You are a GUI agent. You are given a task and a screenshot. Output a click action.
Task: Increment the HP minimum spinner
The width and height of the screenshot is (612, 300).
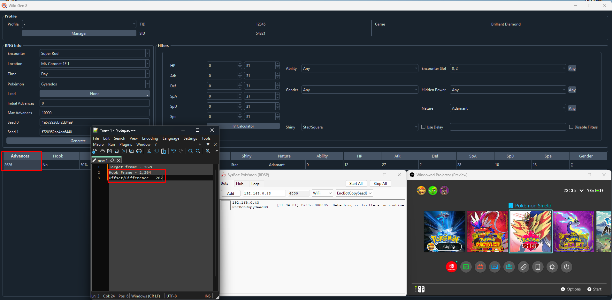240,64
